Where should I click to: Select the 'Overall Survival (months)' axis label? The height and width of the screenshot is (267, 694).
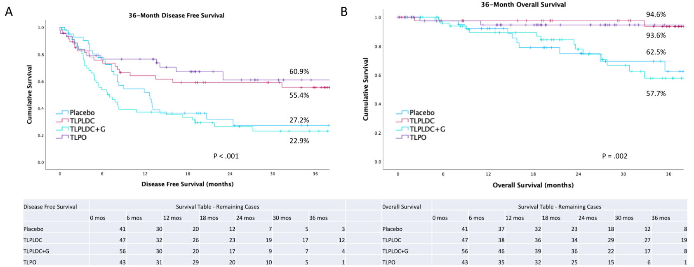pyautogui.click(x=533, y=185)
